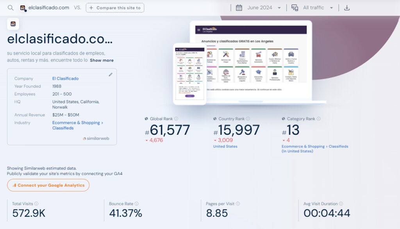Click the large elclasificado.co… page title
This screenshot has height=229, width=400.
coord(60,39)
